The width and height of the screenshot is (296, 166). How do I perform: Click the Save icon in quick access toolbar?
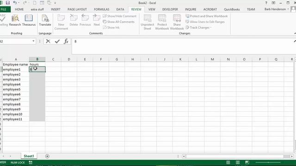coord(7,3)
